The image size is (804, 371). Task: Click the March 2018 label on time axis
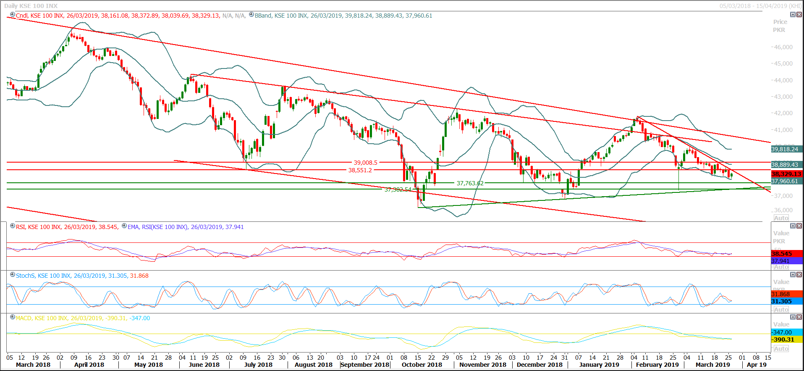coord(33,365)
